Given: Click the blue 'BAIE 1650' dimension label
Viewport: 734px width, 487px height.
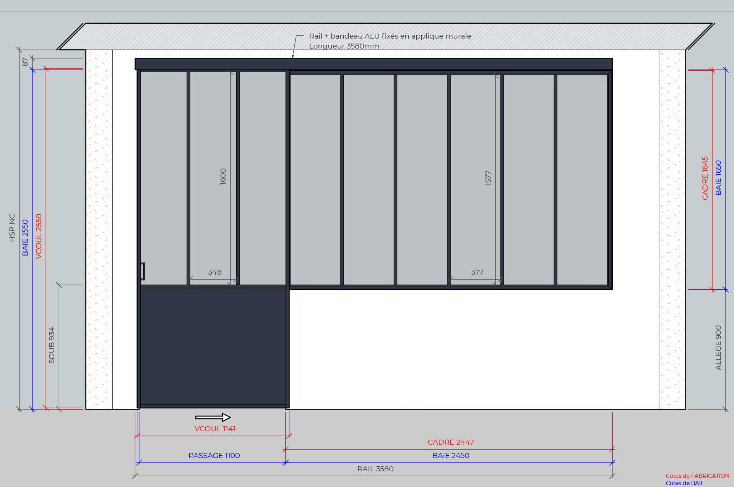Looking at the screenshot, I should pos(718,178).
